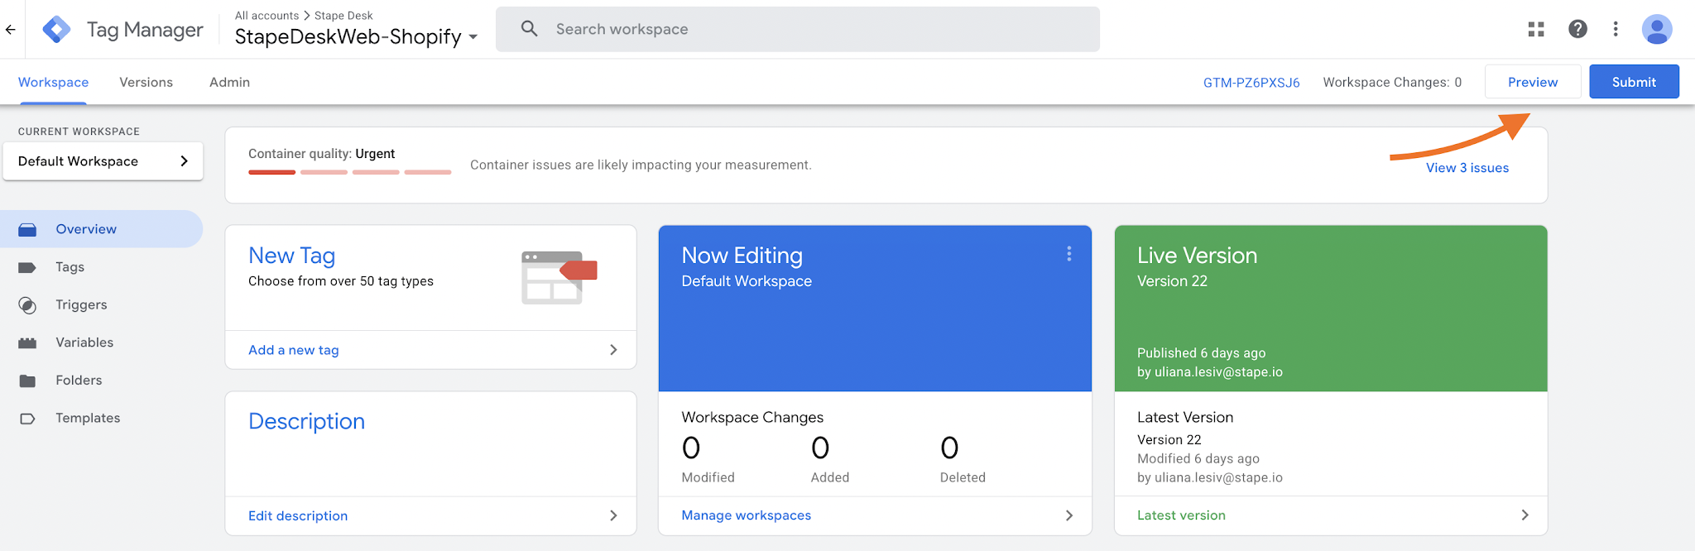1695x551 pixels.
Task: Click the Live Version green card
Action: [1331, 309]
